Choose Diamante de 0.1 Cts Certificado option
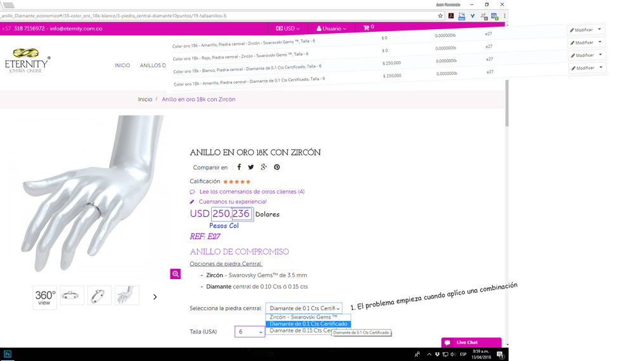This screenshot has width=634, height=361. click(x=308, y=324)
